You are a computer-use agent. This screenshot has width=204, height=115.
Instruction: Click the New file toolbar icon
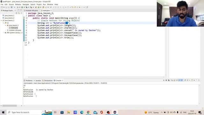click(2, 7)
